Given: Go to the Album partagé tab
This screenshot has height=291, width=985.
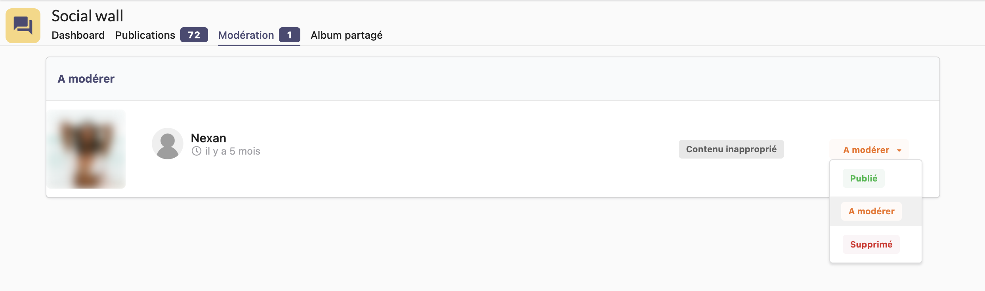Looking at the screenshot, I should coord(346,35).
